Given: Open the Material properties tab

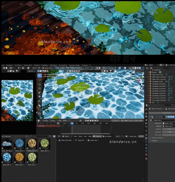Looking at the screenshot, I should tap(146, 154).
